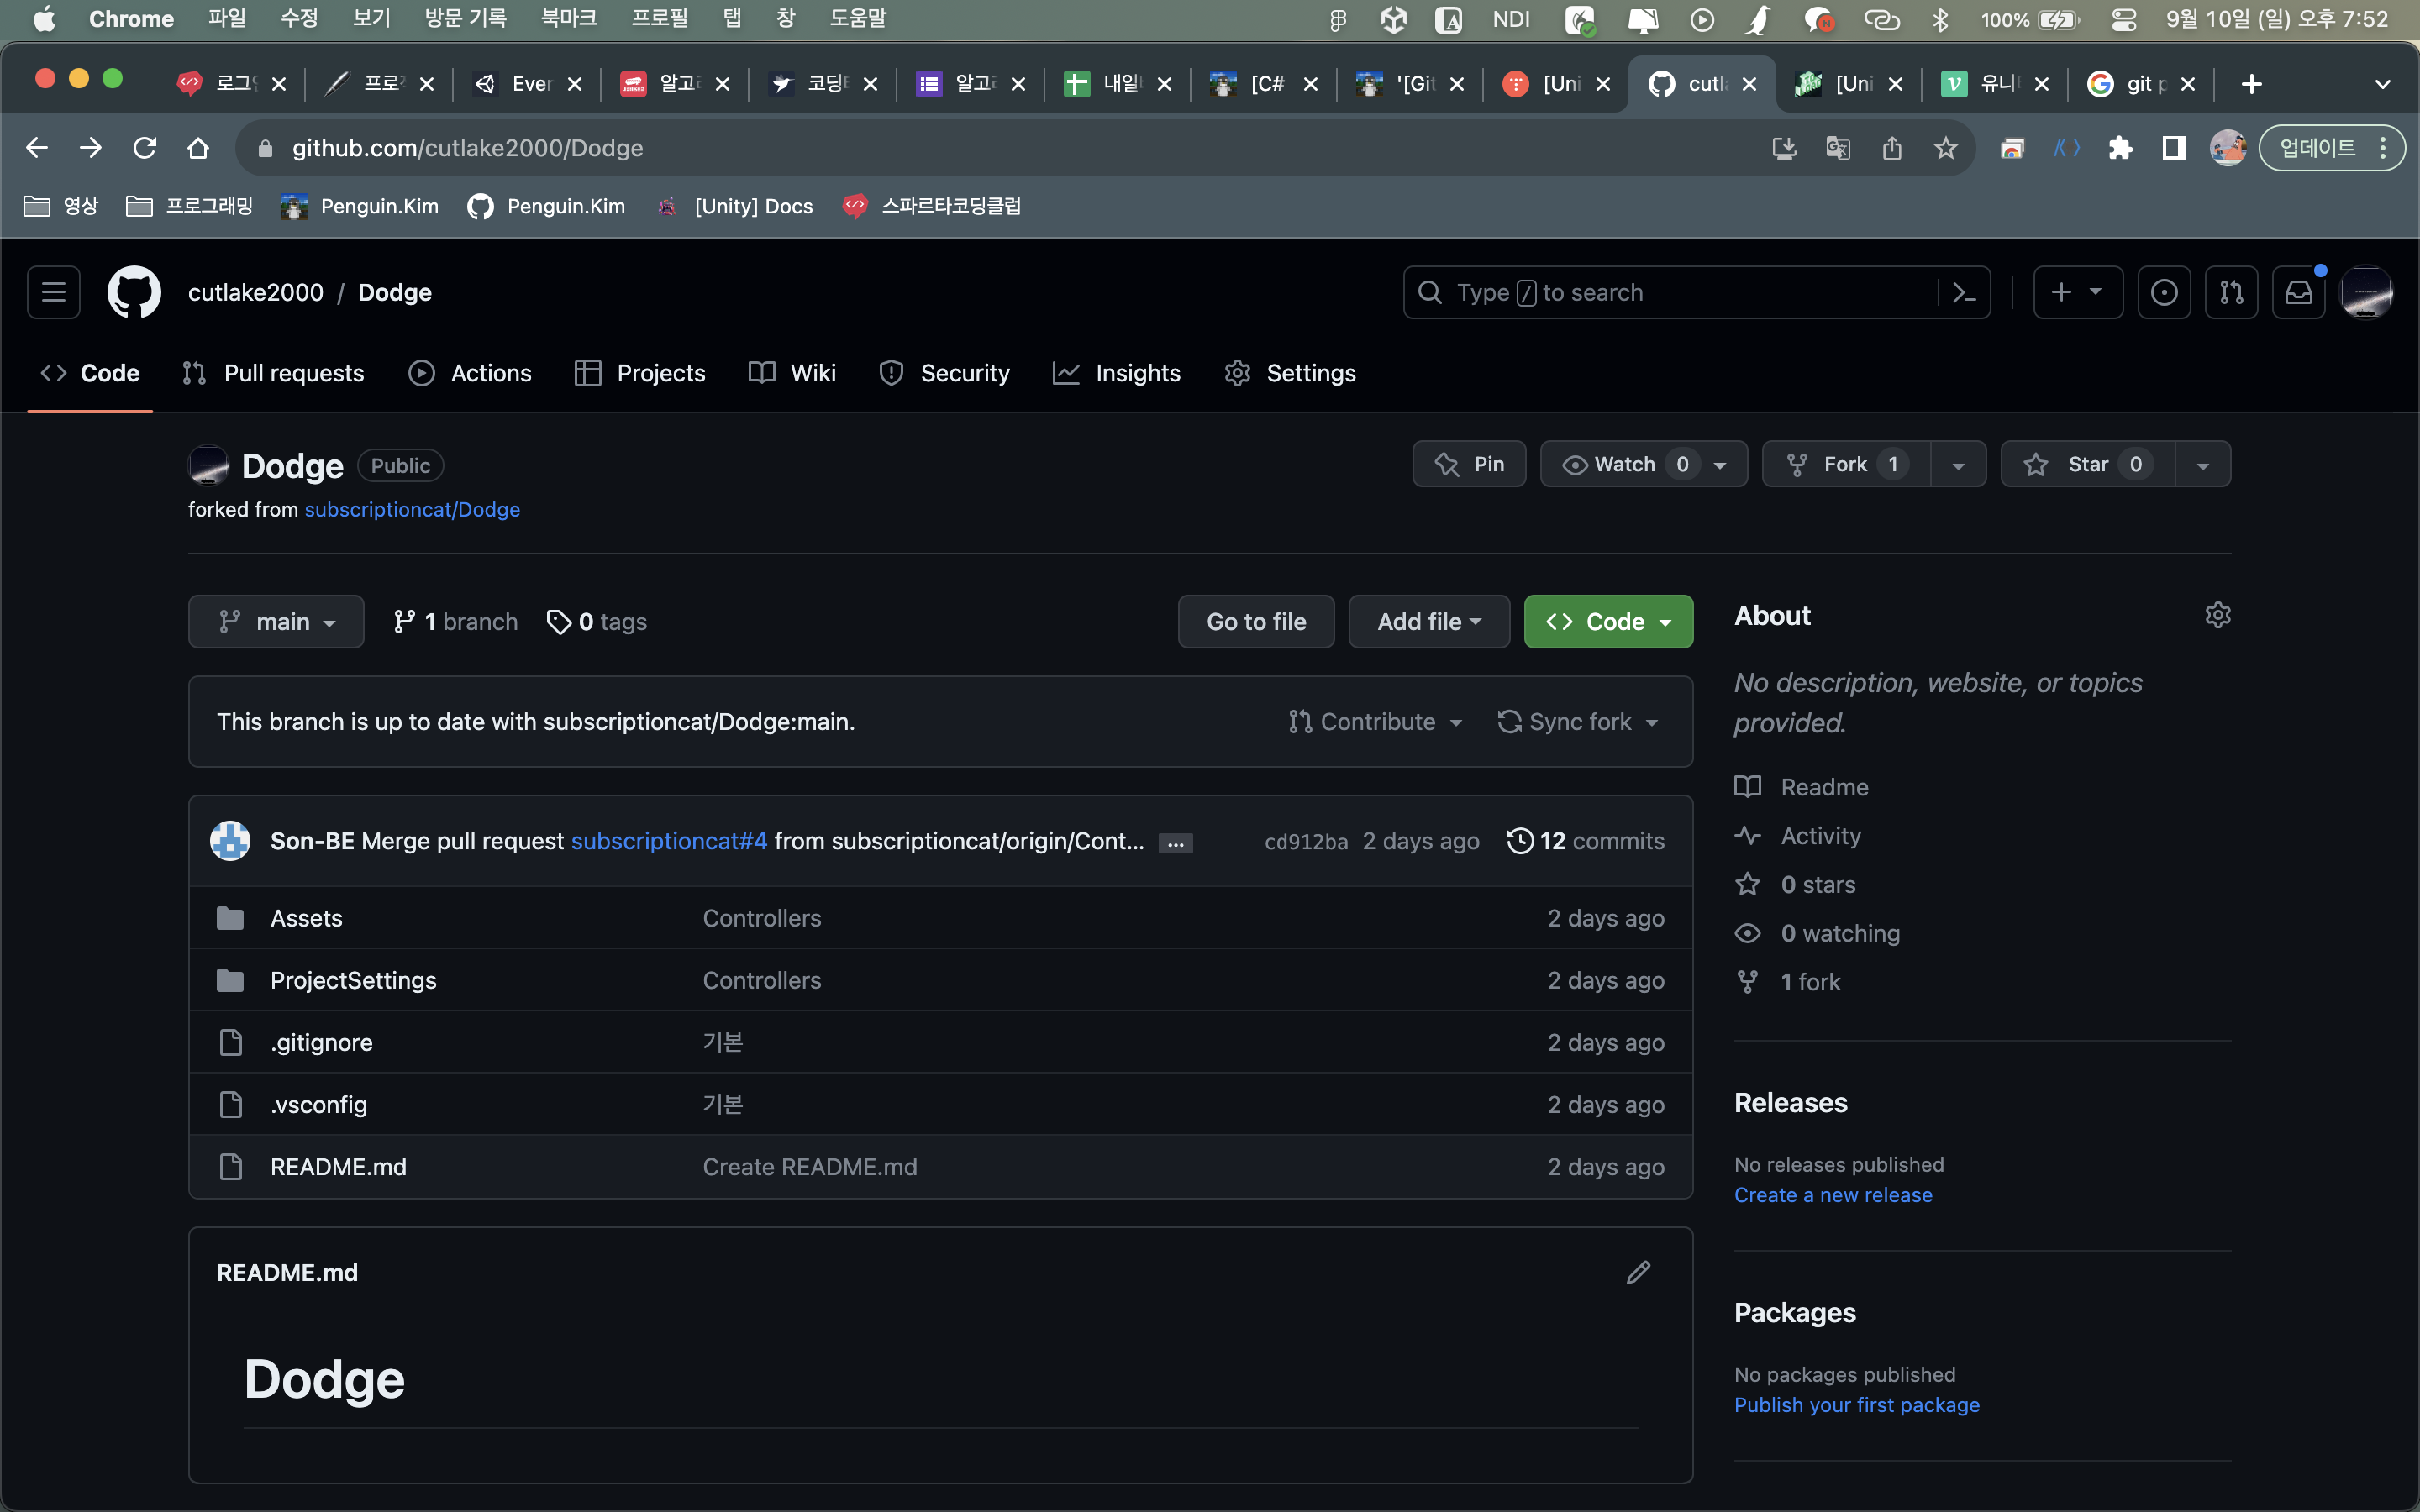Click the Go to file button
The width and height of the screenshot is (2420, 1512).
[x=1255, y=622]
